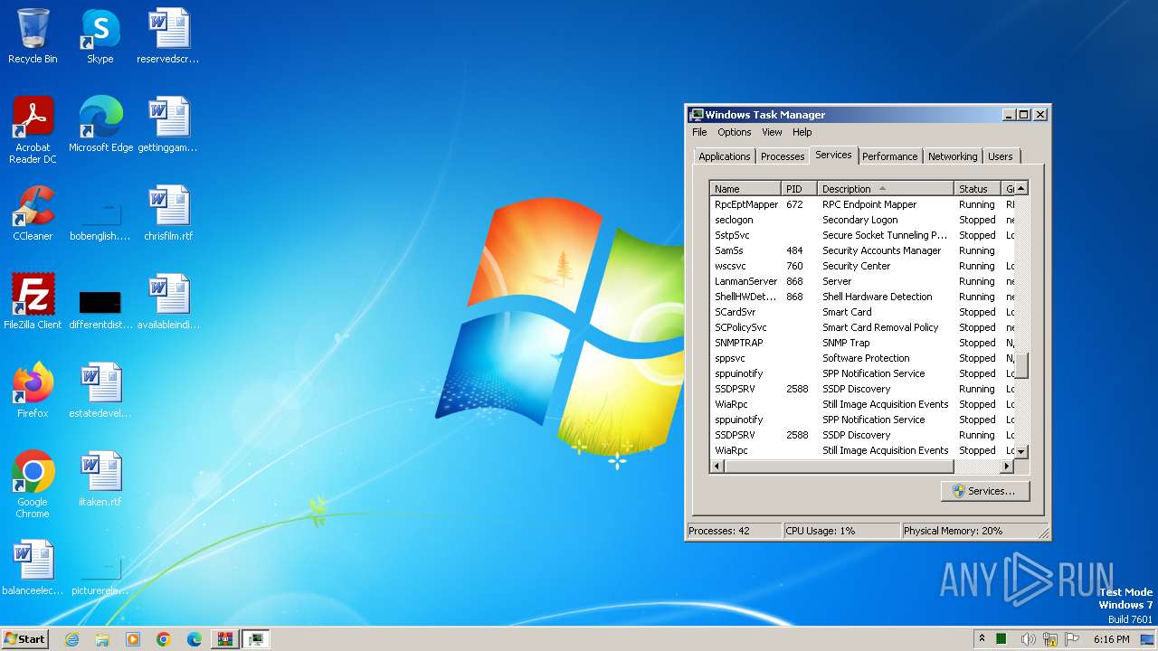Click the services list scroll-down arrow
1158x651 pixels.
[1021, 451]
